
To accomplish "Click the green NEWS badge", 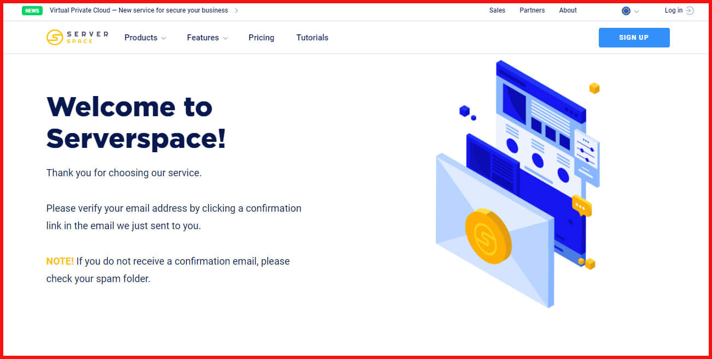I will [32, 10].
